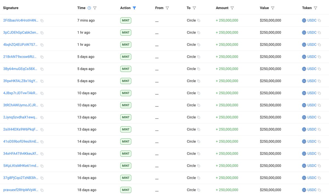329x194 pixels.
Task: Click the MINT badge in 3By64muGEqCs58X row
Action: 126,69
